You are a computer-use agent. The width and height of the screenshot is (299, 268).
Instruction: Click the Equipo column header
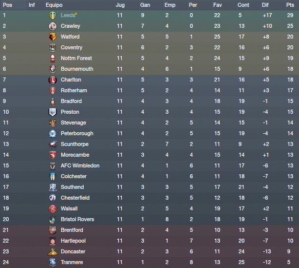(54, 5)
